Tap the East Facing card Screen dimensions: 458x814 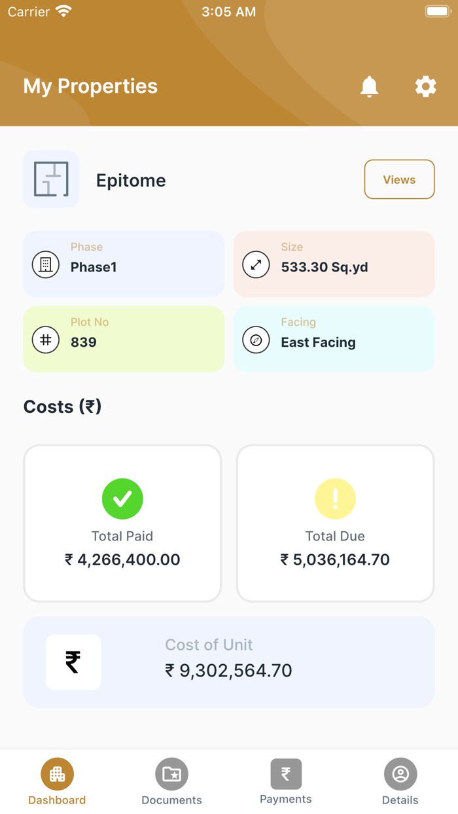(x=334, y=339)
